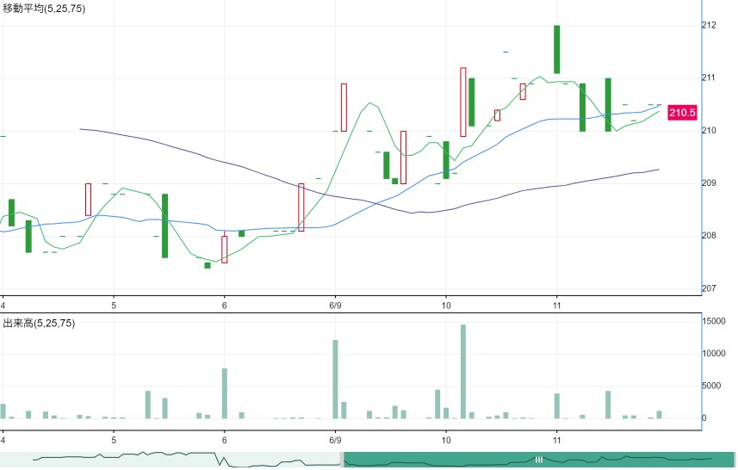This screenshot has width=738, height=470.
Task: Click the 移動平均(5,25,75) indicator label
Action: [44, 9]
